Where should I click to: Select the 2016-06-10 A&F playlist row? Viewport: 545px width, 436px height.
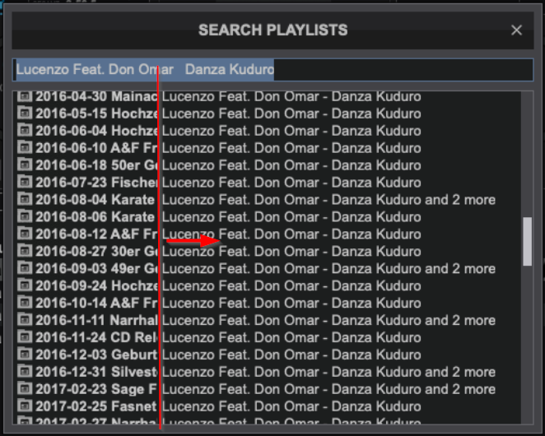(247, 148)
